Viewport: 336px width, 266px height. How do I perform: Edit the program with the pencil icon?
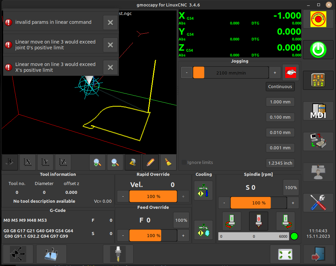(150, 162)
